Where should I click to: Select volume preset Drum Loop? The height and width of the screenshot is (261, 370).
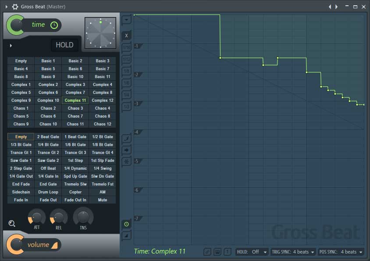click(48, 192)
